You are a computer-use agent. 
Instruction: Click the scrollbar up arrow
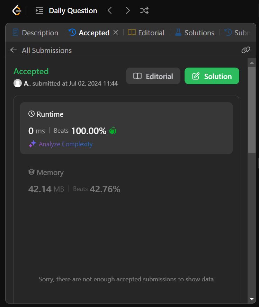252,63
